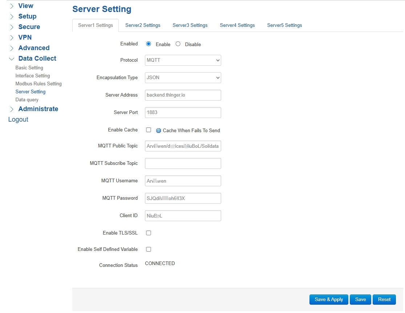The width and height of the screenshot is (405, 313).
Task: Click the Reset button
Action: (384, 299)
